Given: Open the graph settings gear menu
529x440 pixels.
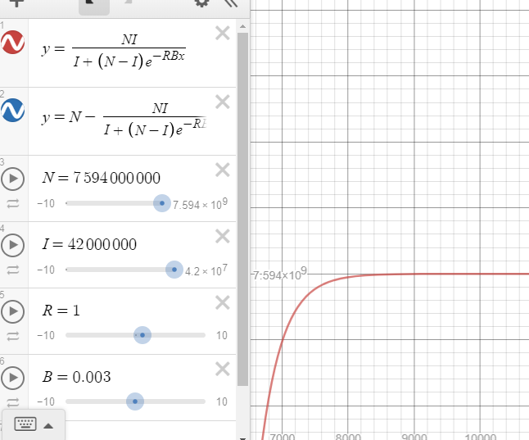Looking at the screenshot, I should point(201,3).
